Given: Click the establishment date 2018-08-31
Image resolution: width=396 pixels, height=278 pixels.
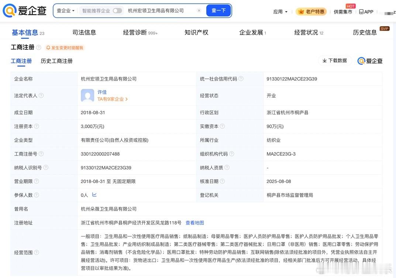Looking at the screenshot, I should [93, 113].
